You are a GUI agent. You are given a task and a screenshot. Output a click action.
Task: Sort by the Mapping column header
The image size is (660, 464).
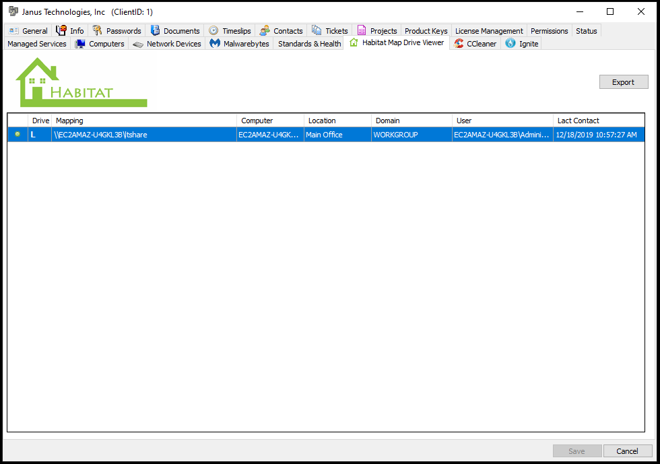(143, 121)
